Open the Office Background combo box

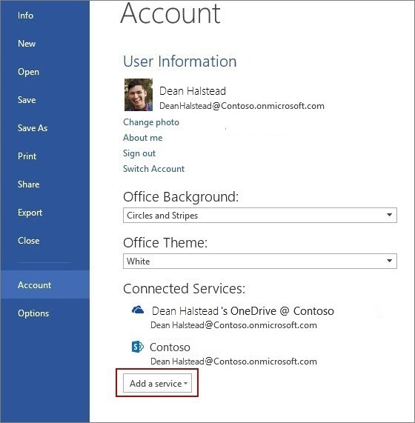(260, 215)
